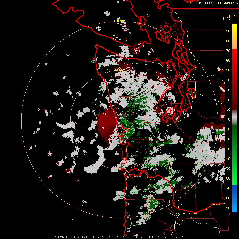239x239 pixels.
Task: Select the -60 value on the velocity scale
Action: (x=227, y=178)
